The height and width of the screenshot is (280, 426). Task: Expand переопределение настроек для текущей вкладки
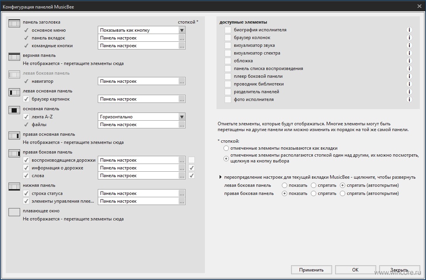[221, 177]
